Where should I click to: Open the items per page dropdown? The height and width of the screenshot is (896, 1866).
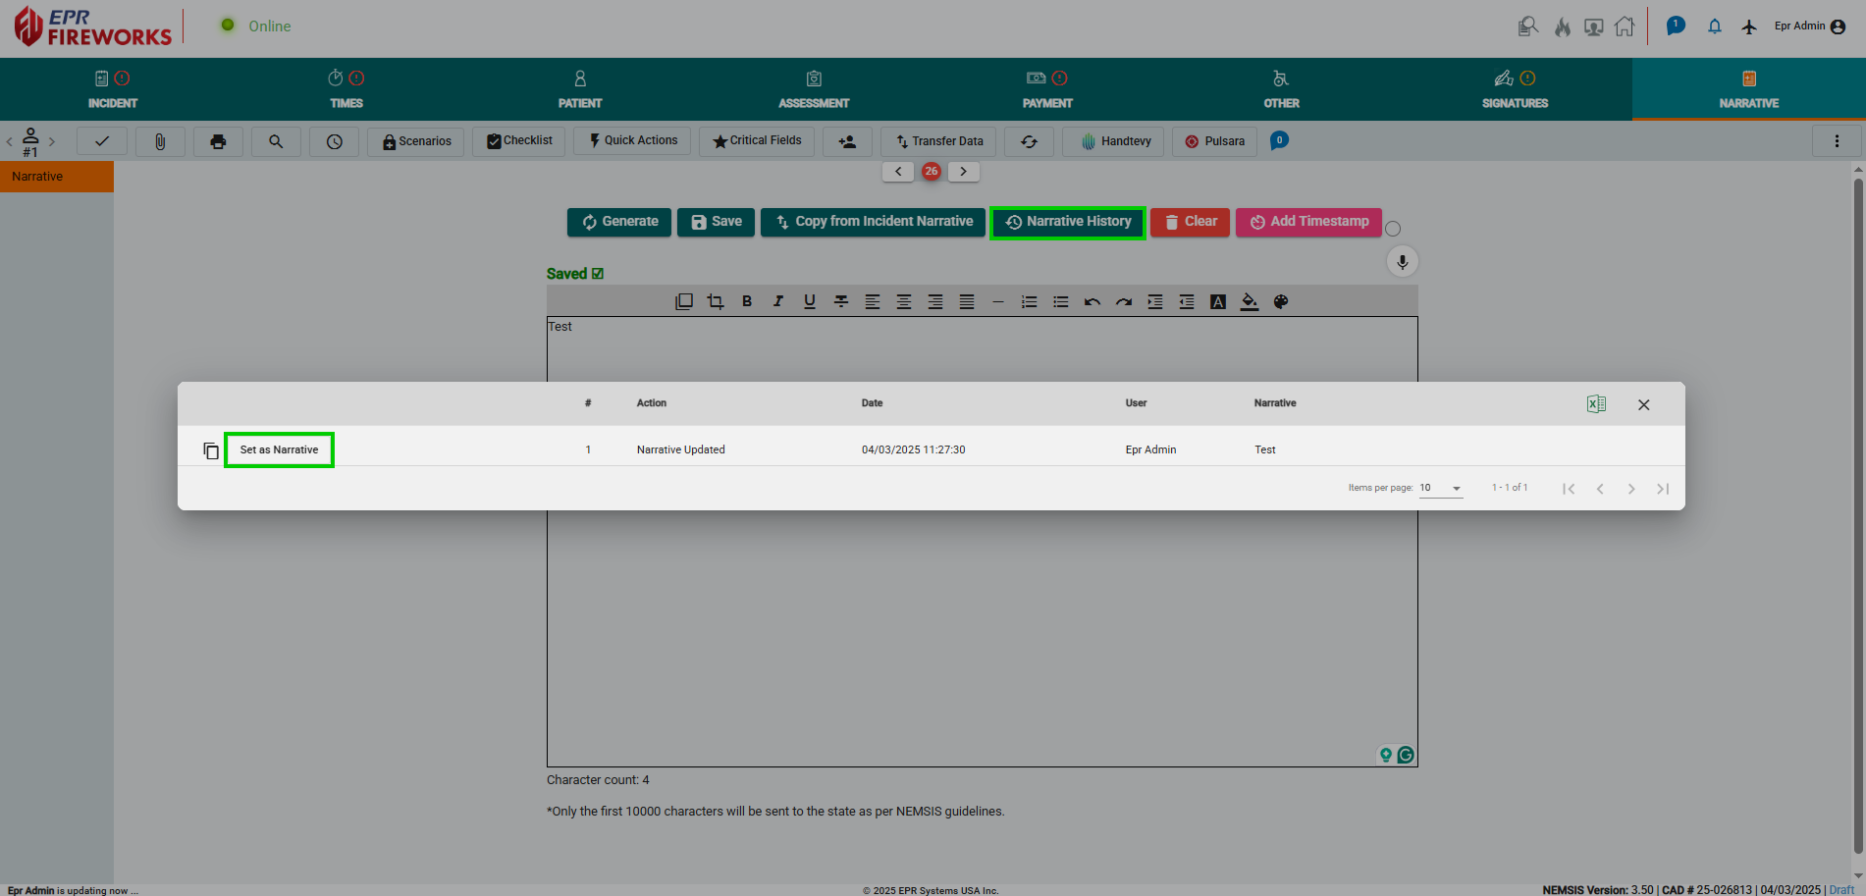[x=1440, y=488]
